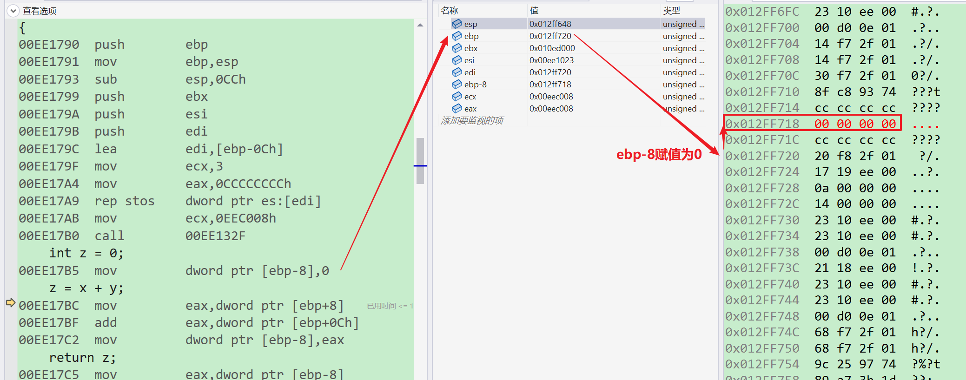Click line 00EE17A9 rep stos

(170, 201)
